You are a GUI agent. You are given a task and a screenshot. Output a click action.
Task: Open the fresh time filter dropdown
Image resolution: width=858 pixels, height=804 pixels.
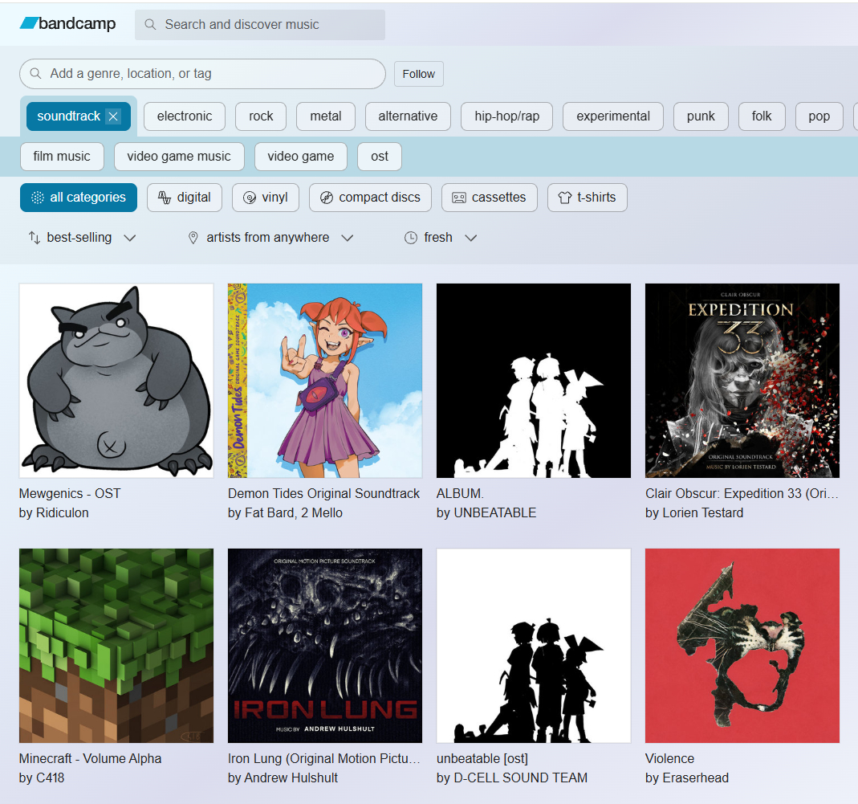[x=440, y=238]
